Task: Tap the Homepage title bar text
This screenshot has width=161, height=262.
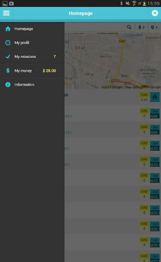Action: [x=80, y=13]
